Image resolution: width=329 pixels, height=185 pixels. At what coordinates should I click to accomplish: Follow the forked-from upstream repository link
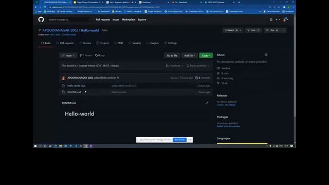coord(63,34)
